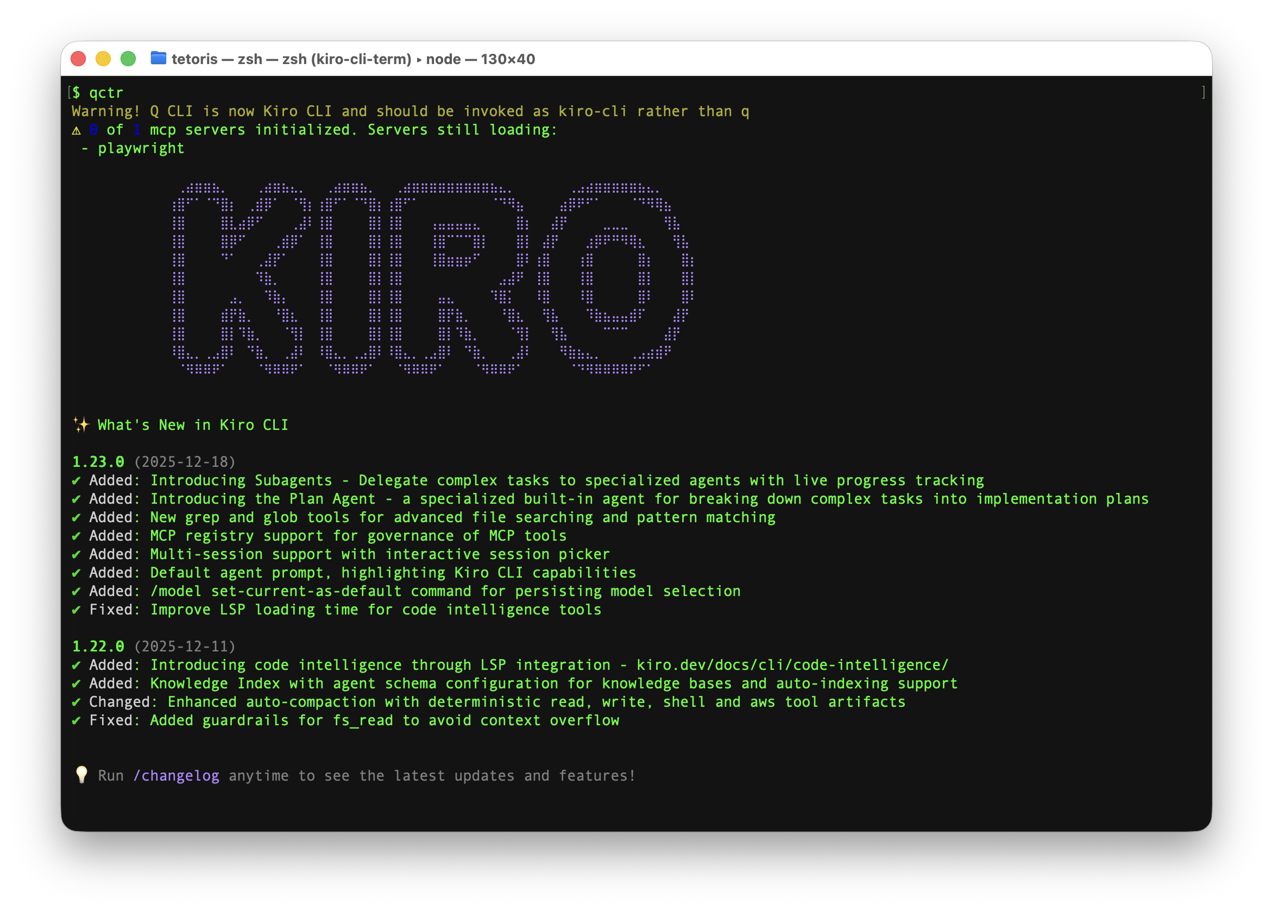Screen dimensions: 1273x912
Task: Open the kiro.dev/docs/cli/code-intelligence/ URL
Action: pyautogui.click(x=792, y=665)
